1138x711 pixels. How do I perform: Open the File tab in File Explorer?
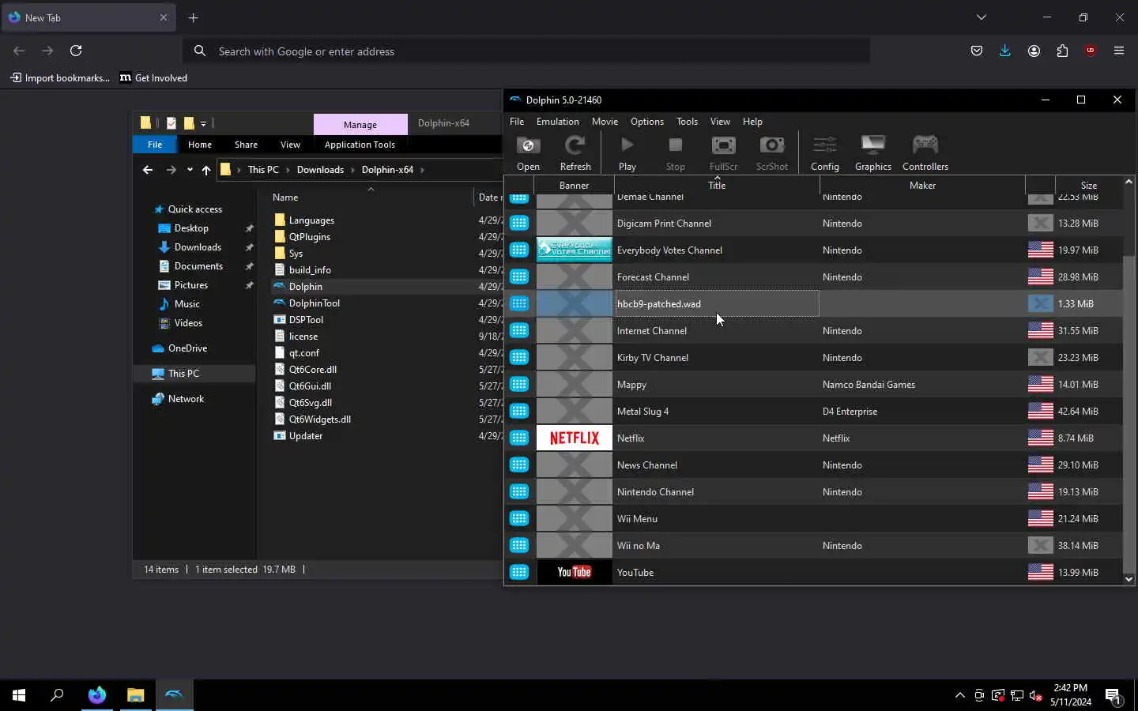(x=155, y=145)
